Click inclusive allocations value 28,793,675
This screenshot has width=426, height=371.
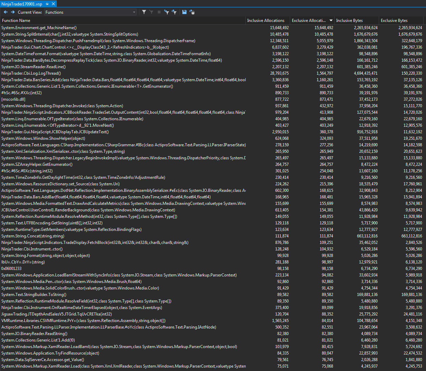coord(280,73)
